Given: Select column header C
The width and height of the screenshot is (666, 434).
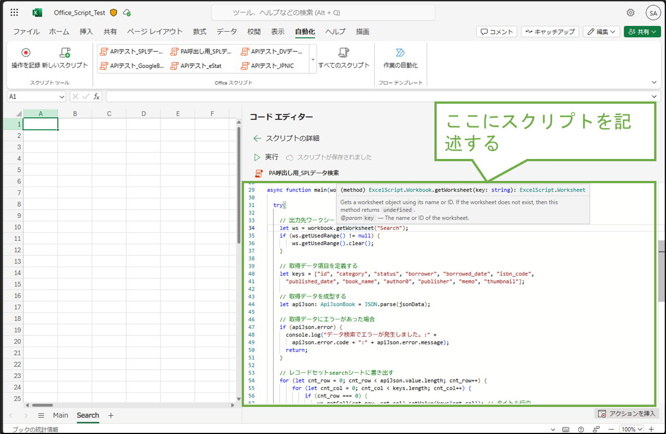Looking at the screenshot, I should pos(109,113).
